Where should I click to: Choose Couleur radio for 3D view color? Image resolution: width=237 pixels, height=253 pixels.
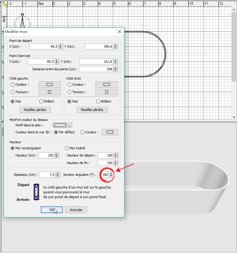click(82, 132)
